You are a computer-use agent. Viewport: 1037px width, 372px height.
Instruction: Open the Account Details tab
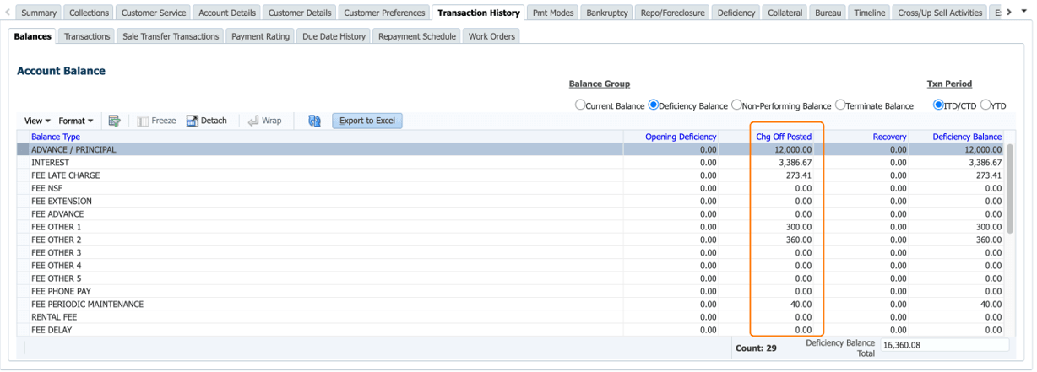click(x=227, y=13)
